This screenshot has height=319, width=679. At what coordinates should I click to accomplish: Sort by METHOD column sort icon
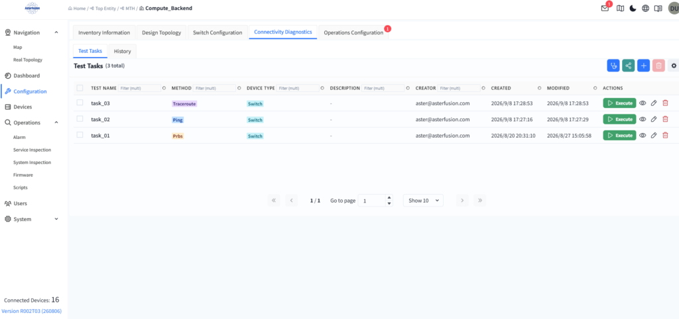point(239,88)
